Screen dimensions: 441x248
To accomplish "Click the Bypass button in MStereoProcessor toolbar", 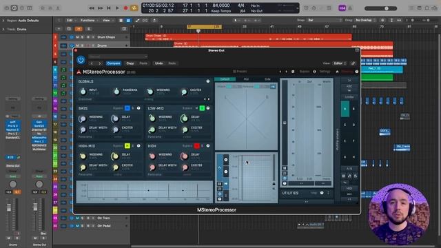I will tap(305, 72).
